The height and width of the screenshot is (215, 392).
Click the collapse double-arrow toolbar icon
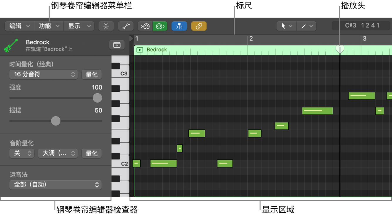click(106, 26)
